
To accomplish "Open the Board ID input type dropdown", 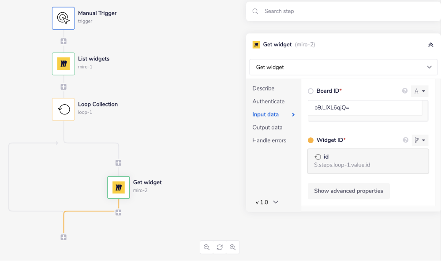I will [x=419, y=91].
